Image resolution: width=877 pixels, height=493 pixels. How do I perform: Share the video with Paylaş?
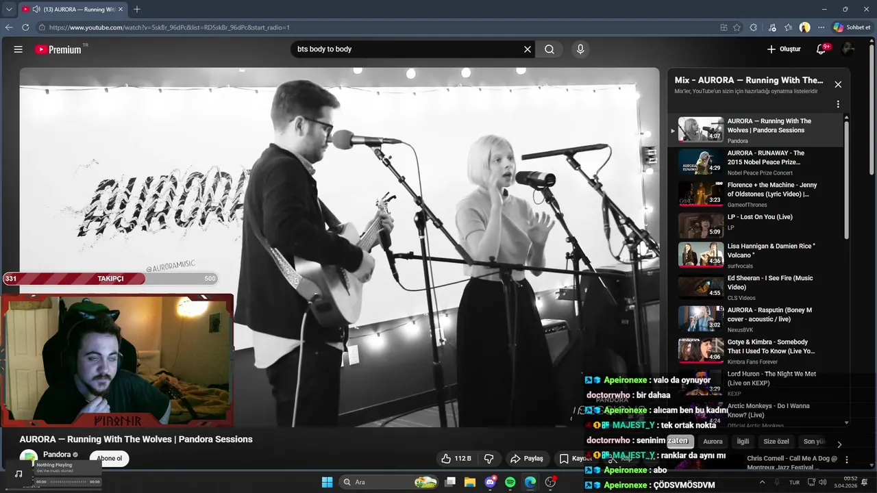click(527, 459)
